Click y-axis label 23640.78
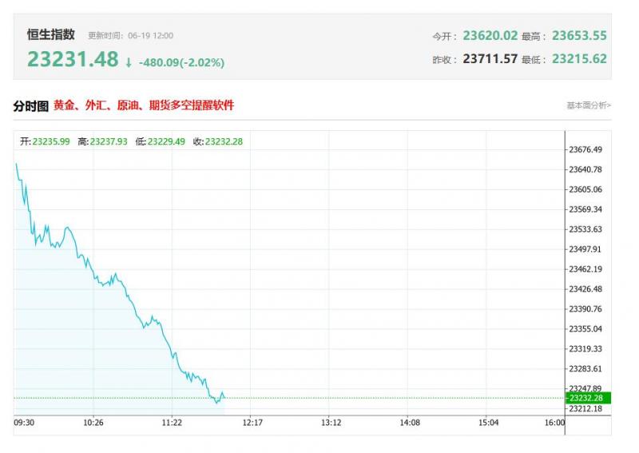This screenshot has height=453, width=639. (x=585, y=169)
